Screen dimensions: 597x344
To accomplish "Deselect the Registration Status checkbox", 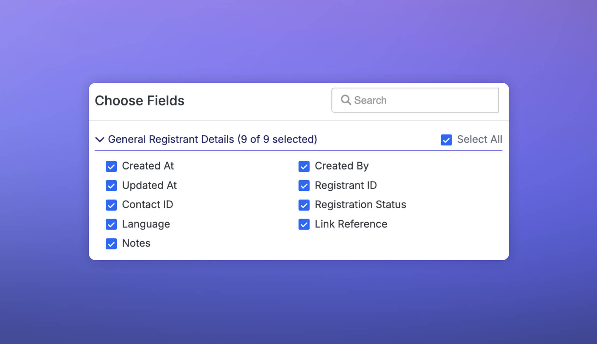I will (x=304, y=205).
